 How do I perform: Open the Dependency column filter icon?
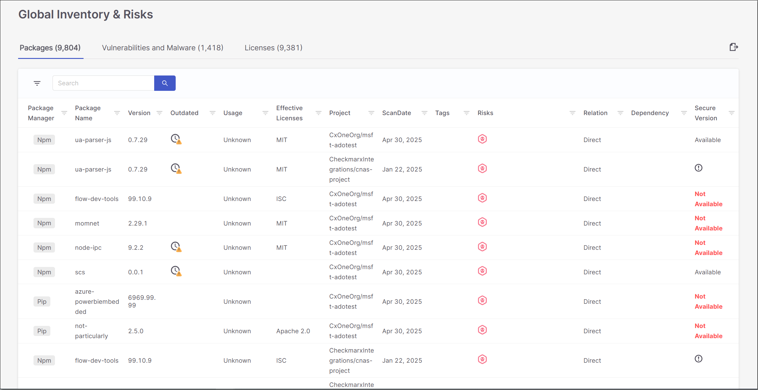tap(684, 113)
